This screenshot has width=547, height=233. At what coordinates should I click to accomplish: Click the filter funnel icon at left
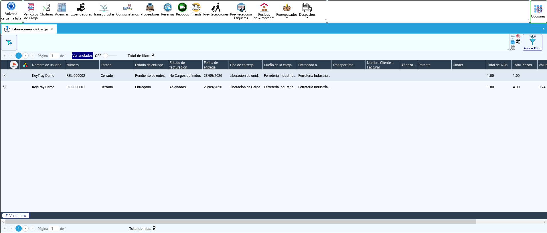point(9,42)
